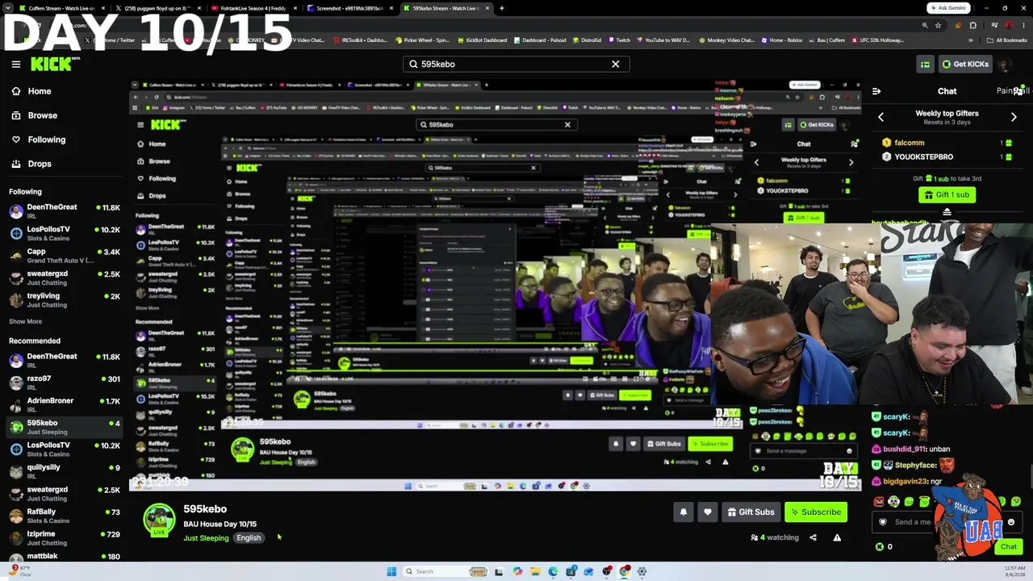Open treyliving channel in Following list
This screenshot has height=581, width=1033.
pyautogui.click(x=63, y=300)
